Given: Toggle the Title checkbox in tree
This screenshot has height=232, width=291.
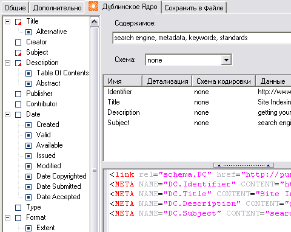Looking at the screenshot, I should pos(18,22).
